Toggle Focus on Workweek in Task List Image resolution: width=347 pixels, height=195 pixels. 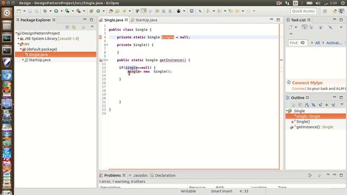tap(320, 27)
